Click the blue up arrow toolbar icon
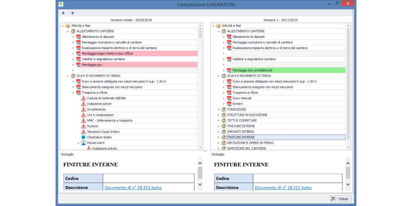Image resolution: width=412 pixels, height=206 pixels. tap(72, 13)
